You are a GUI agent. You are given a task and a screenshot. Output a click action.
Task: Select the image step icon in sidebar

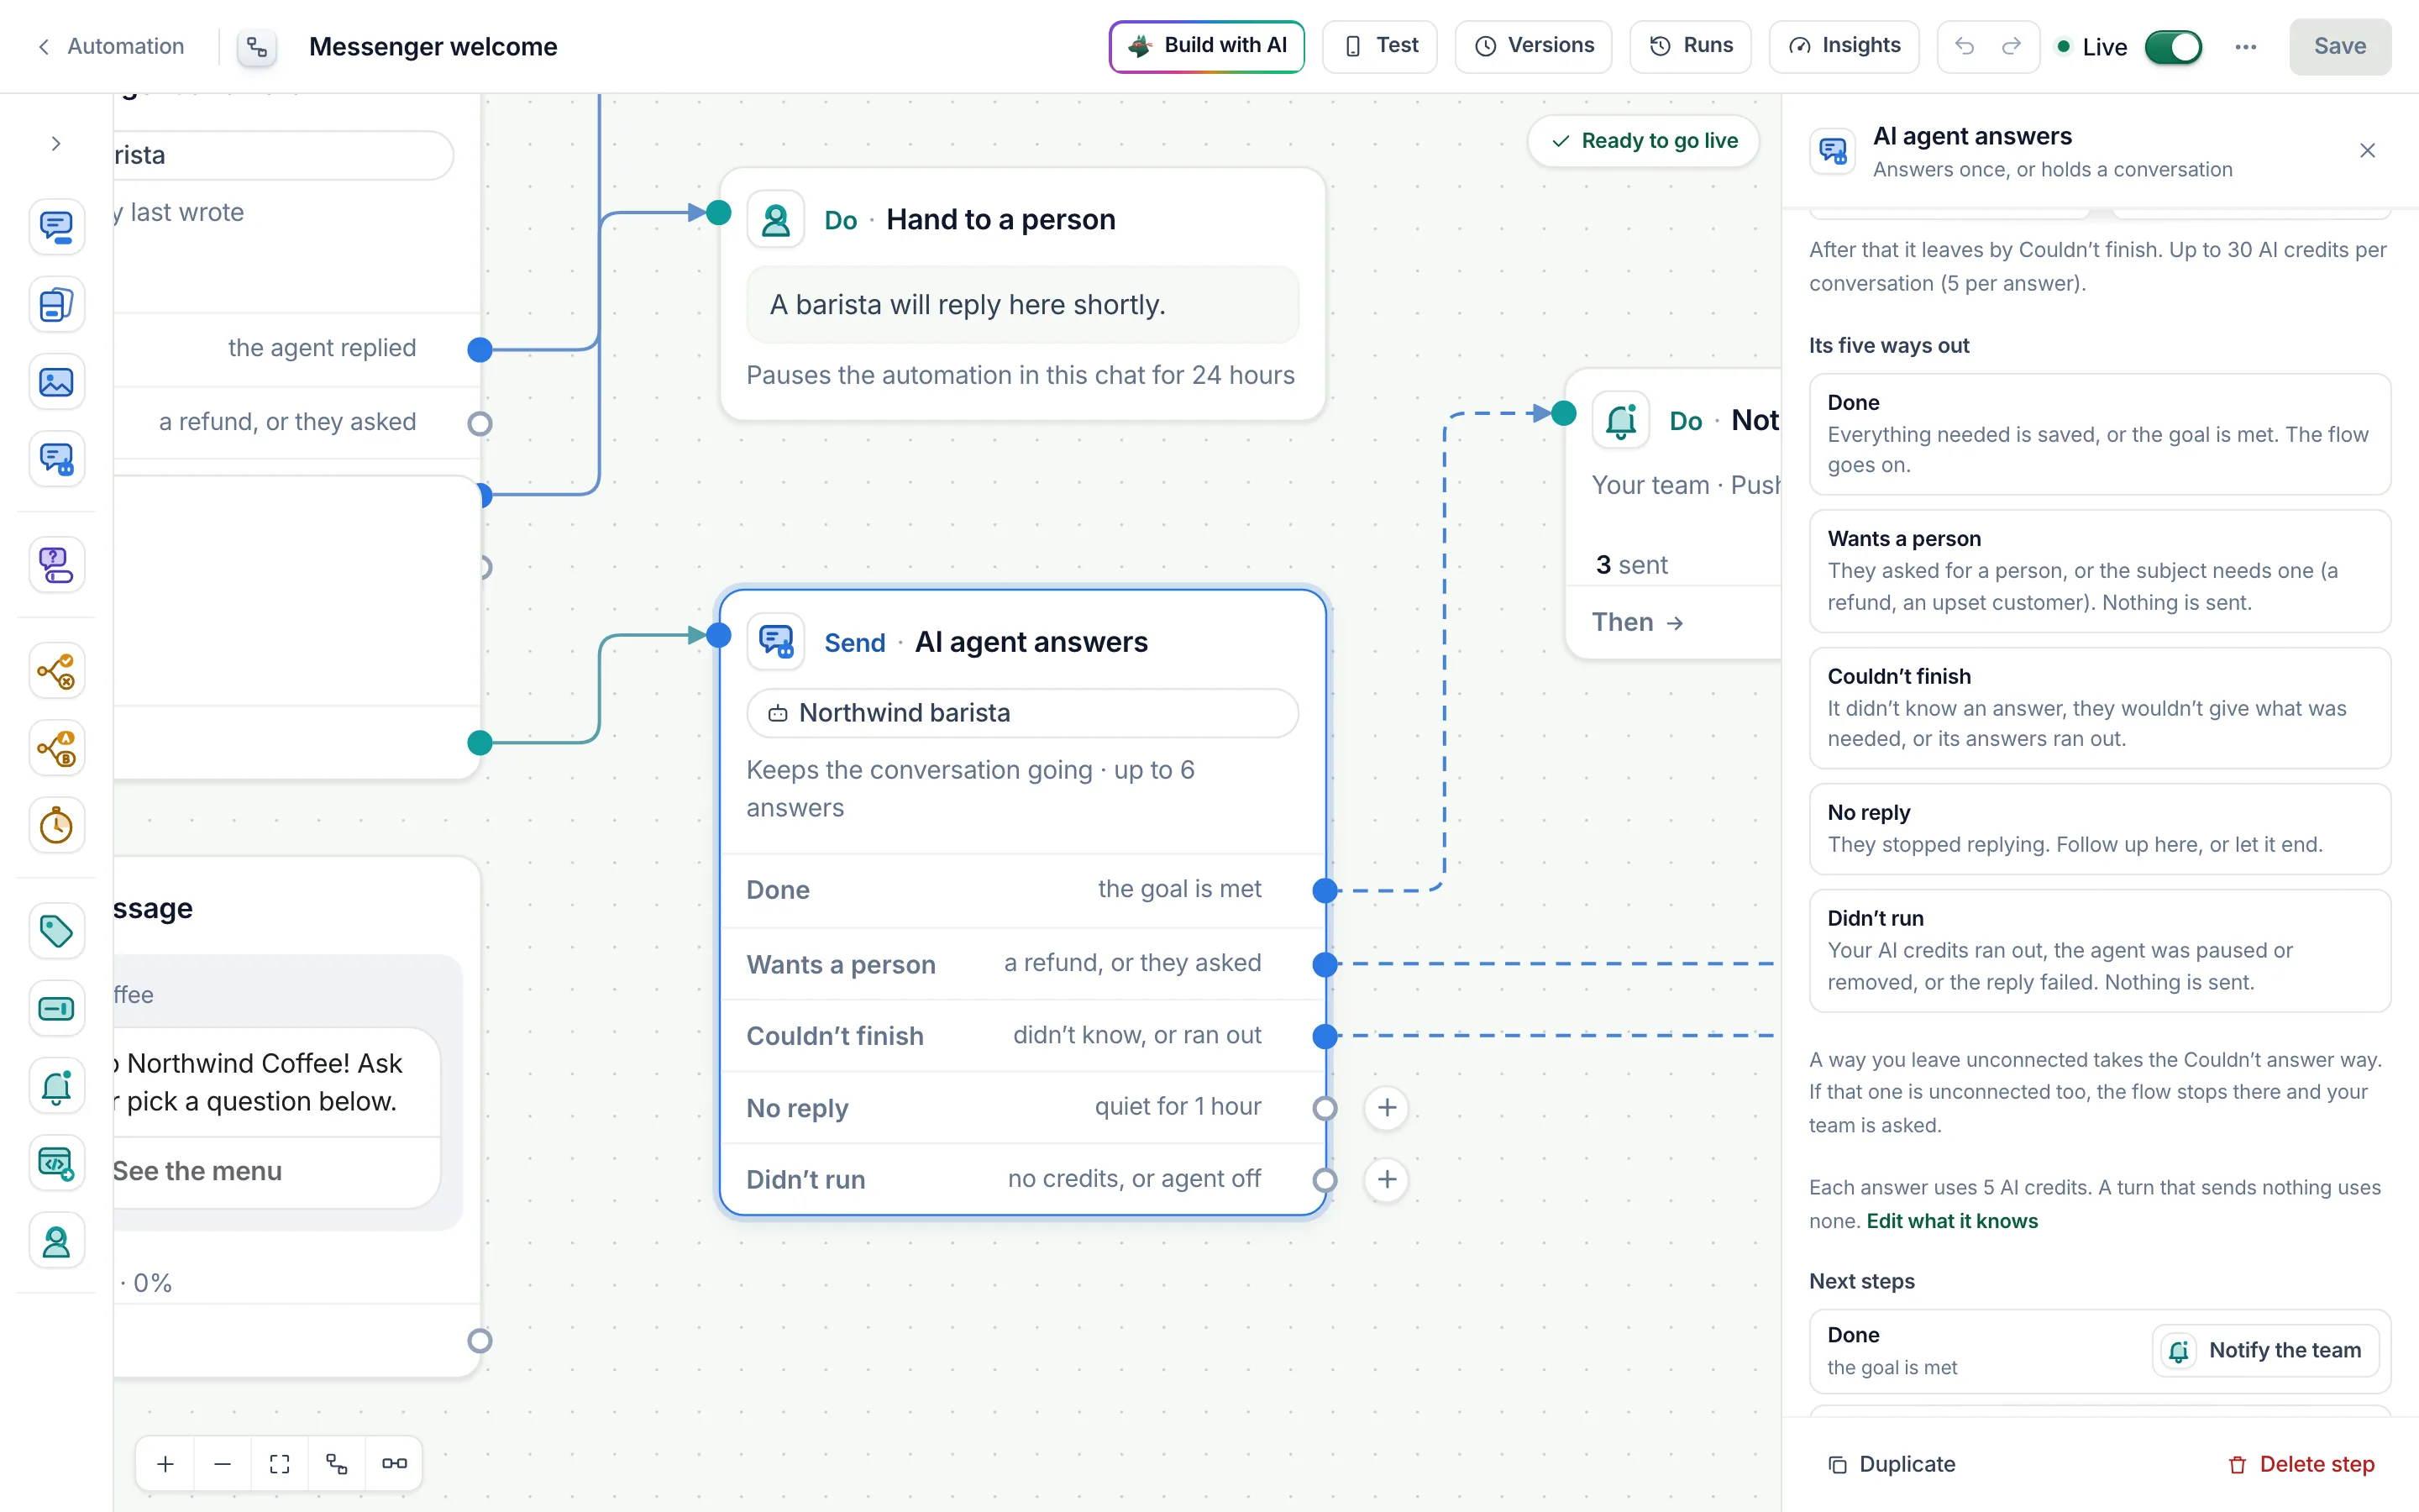(56, 382)
